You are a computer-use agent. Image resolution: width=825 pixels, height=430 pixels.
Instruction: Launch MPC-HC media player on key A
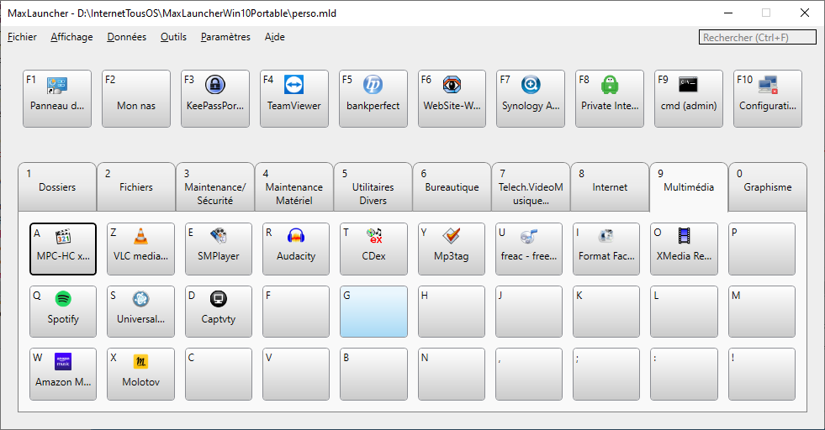pos(63,249)
